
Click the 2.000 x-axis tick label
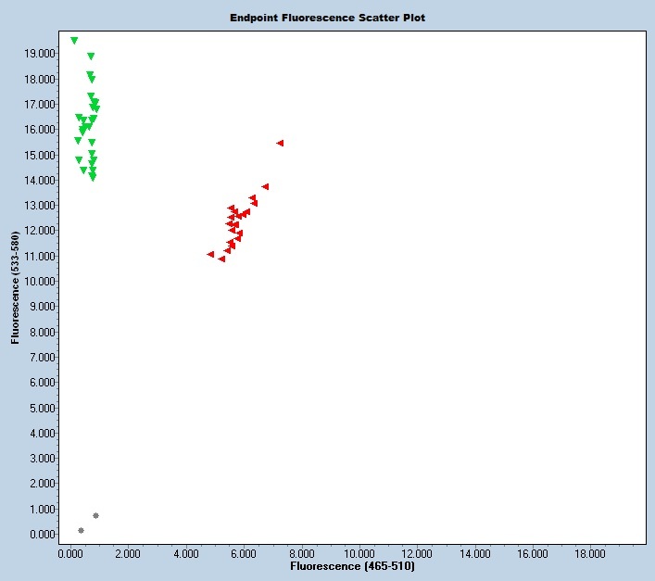click(x=128, y=553)
